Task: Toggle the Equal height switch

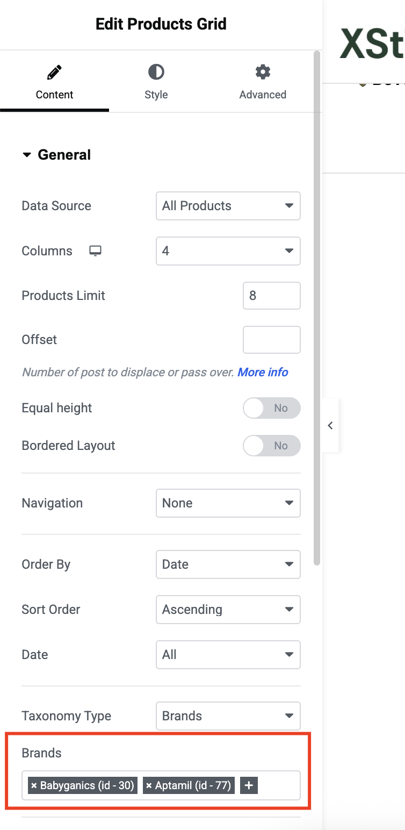Action: [272, 408]
